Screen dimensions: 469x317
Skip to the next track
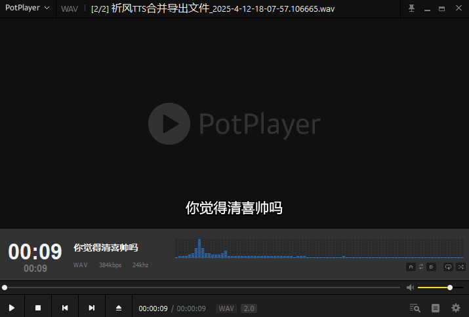[x=92, y=308]
